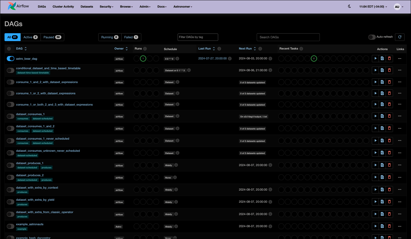Open the Admin dropdown menu
This screenshot has width=411, height=239.
(x=145, y=6)
